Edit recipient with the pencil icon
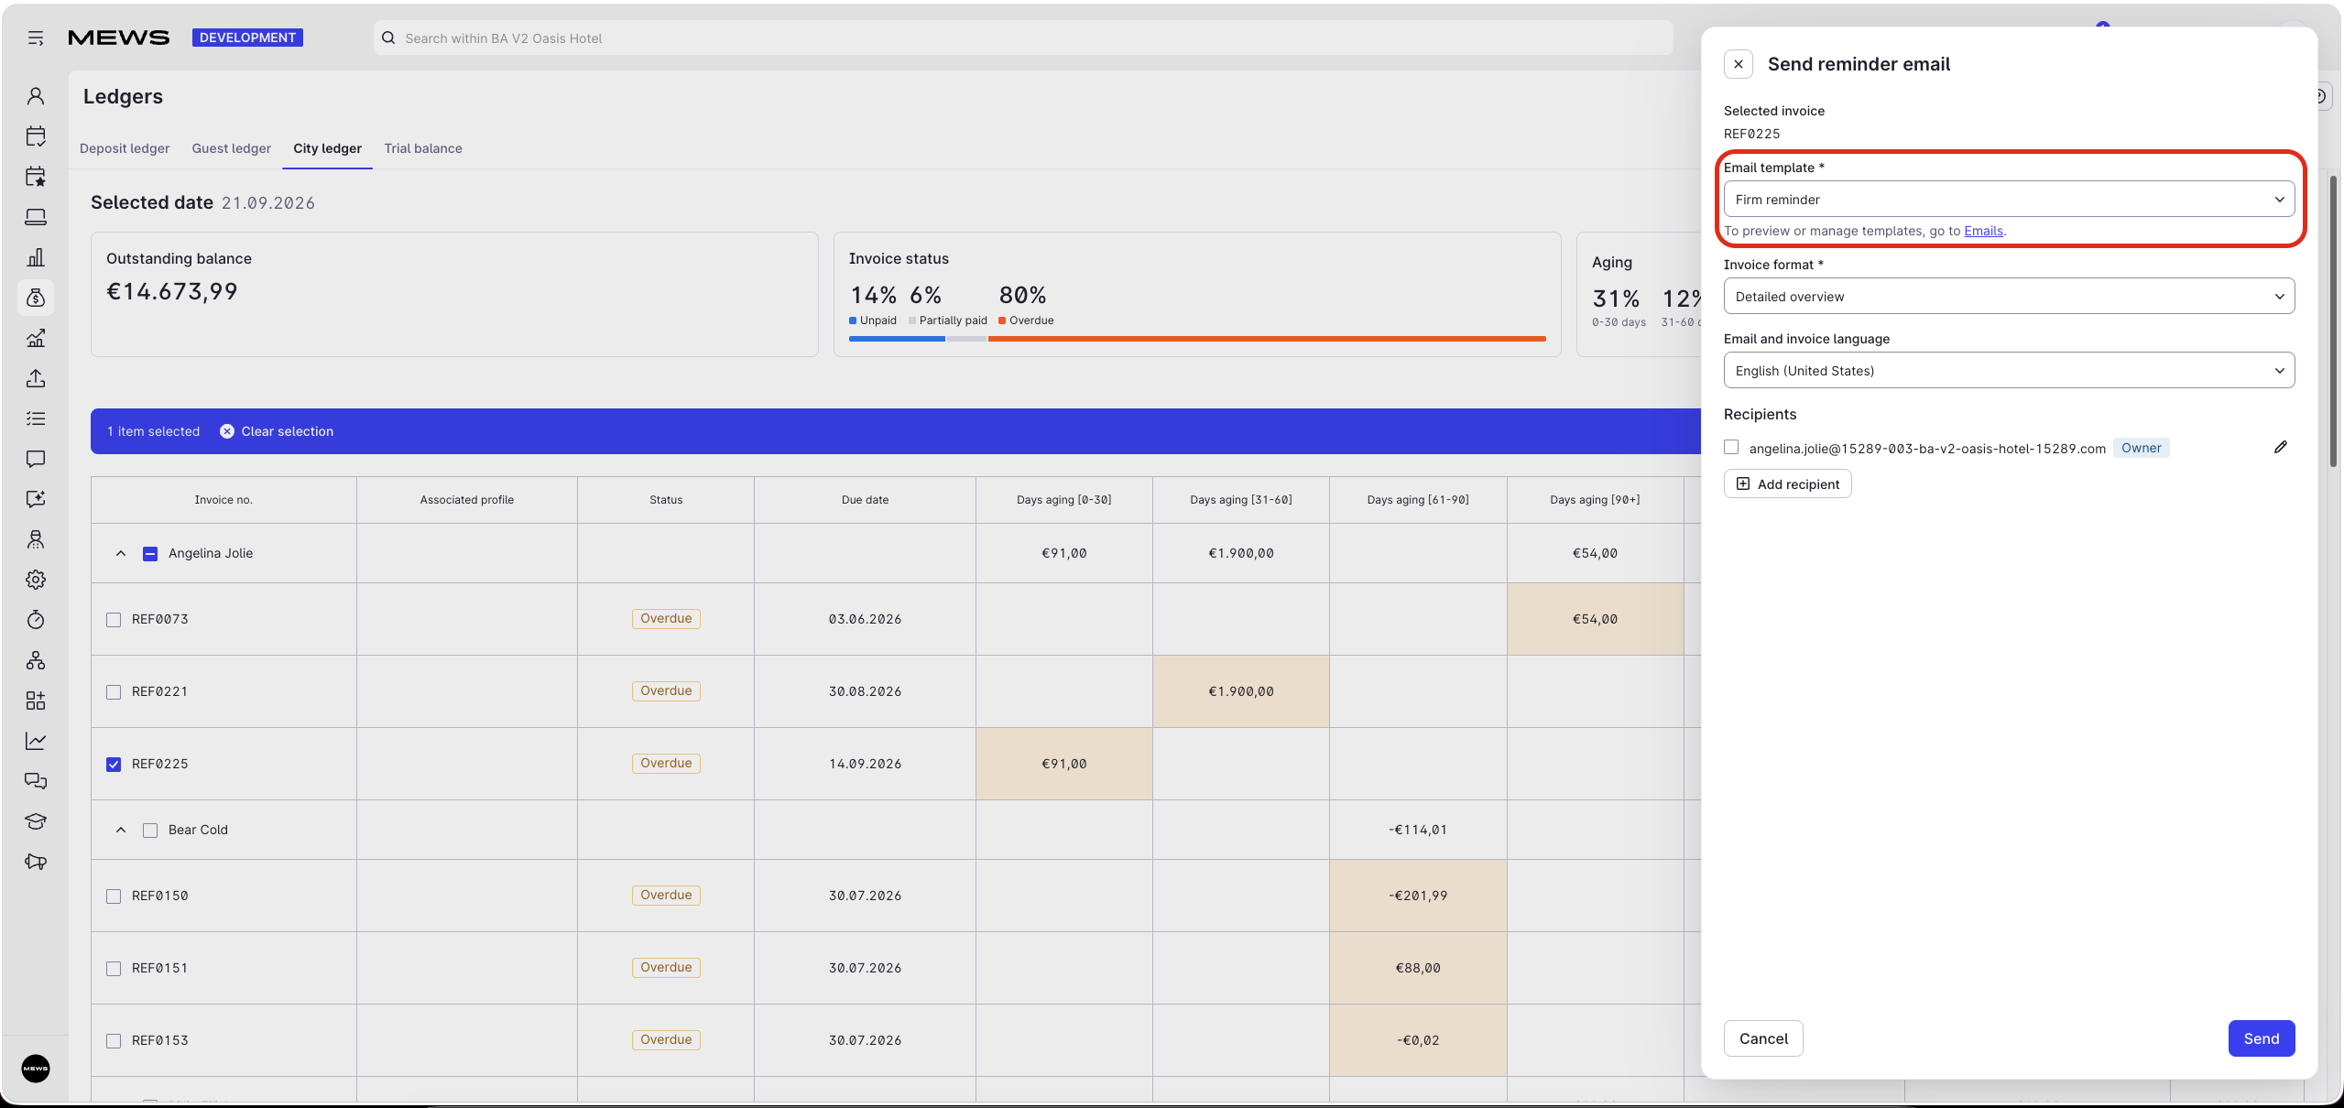 2281,447
